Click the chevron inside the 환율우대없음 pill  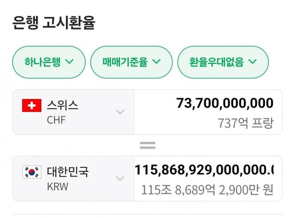[x=252, y=62]
